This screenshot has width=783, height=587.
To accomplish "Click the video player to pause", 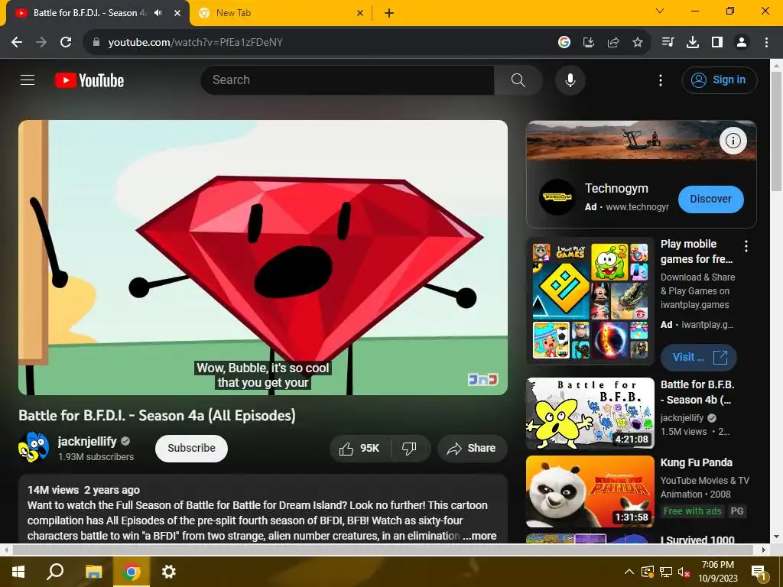I will (x=263, y=258).
